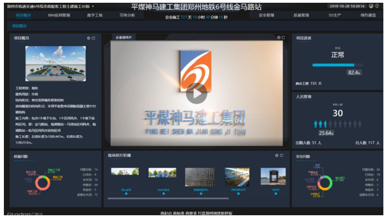Click the people icons row in 人员管理
The image size is (385, 218).
click(x=338, y=124)
